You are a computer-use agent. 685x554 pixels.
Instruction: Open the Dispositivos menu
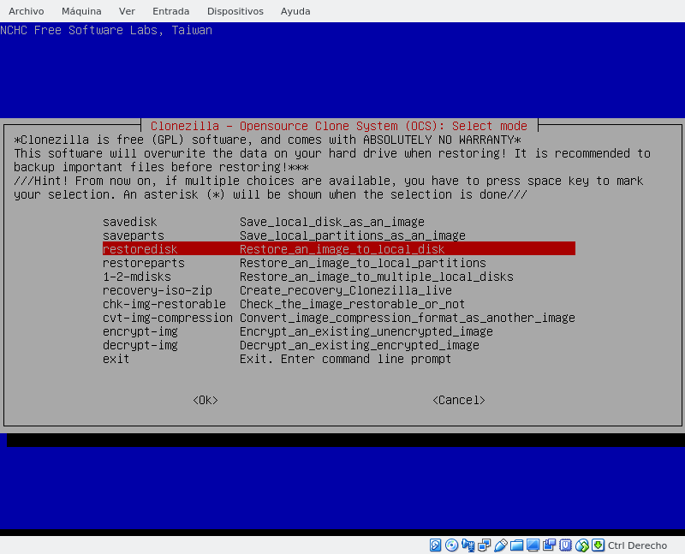tap(235, 11)
